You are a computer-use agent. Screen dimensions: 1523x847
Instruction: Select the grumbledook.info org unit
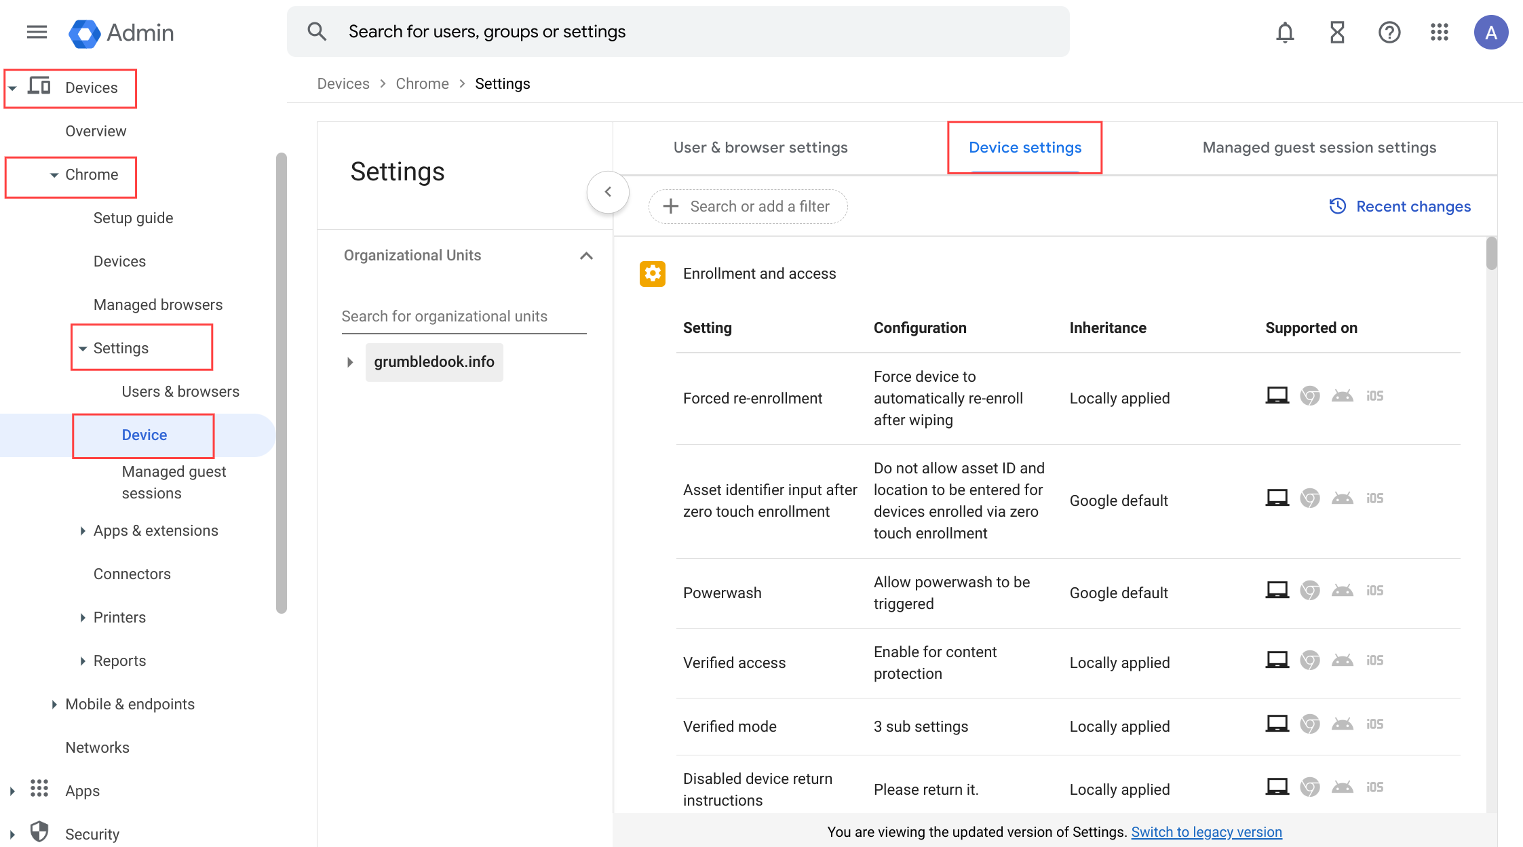pyautogui.click(x=434, y=362)
